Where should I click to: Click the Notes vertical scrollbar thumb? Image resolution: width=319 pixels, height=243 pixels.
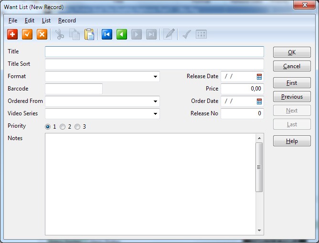259,167
